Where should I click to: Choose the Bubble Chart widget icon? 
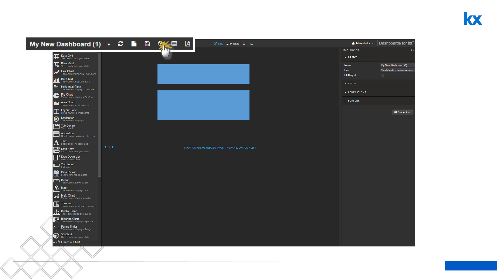pos(56,212)
